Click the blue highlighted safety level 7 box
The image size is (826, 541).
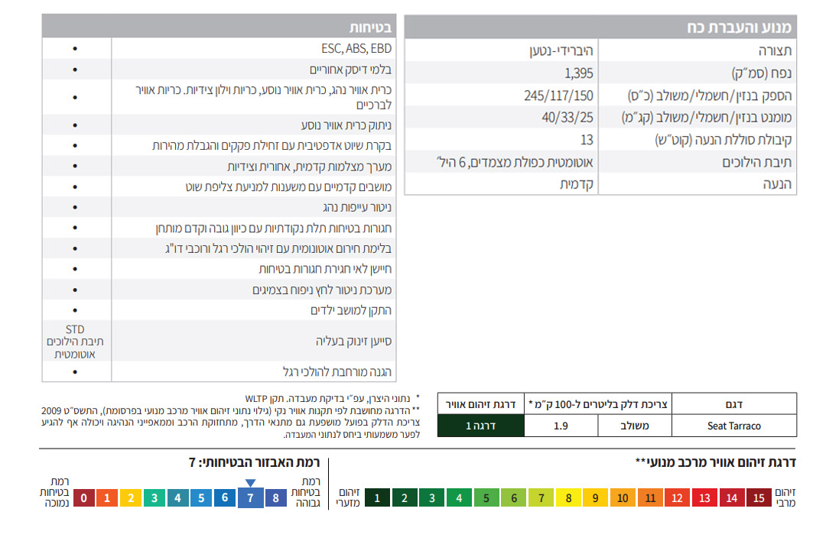coord(250,497)
